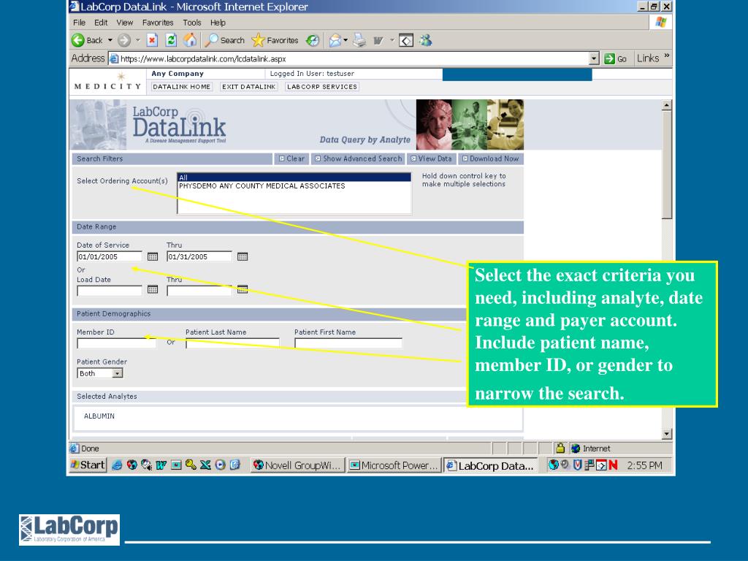The width and height of the screenshot is (748, 561).
Task: Click page scrollbar up arrow
Action: (667, 105)
